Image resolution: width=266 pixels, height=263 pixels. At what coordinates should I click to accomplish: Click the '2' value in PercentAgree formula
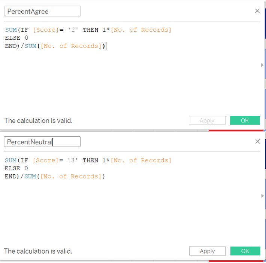coord(71,30)
